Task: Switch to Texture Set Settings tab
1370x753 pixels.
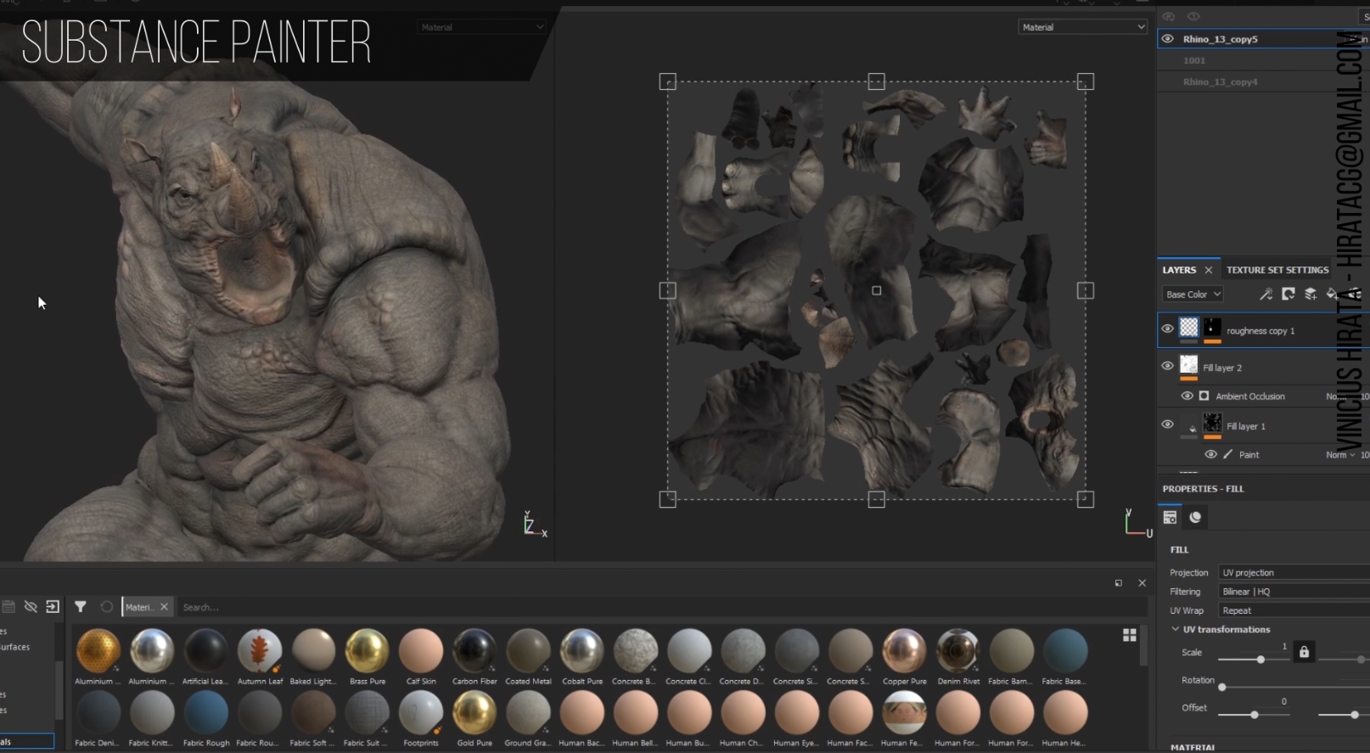Action: (x=1277, y=270)
